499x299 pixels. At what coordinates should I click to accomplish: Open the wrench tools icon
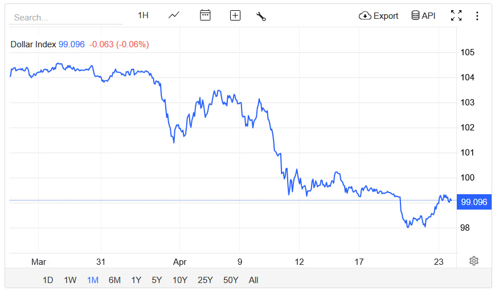click(261, 16)
